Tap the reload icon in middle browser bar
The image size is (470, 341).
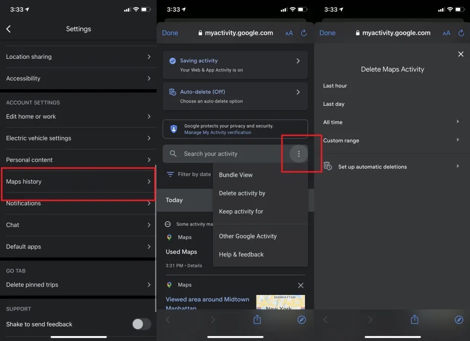304,33
